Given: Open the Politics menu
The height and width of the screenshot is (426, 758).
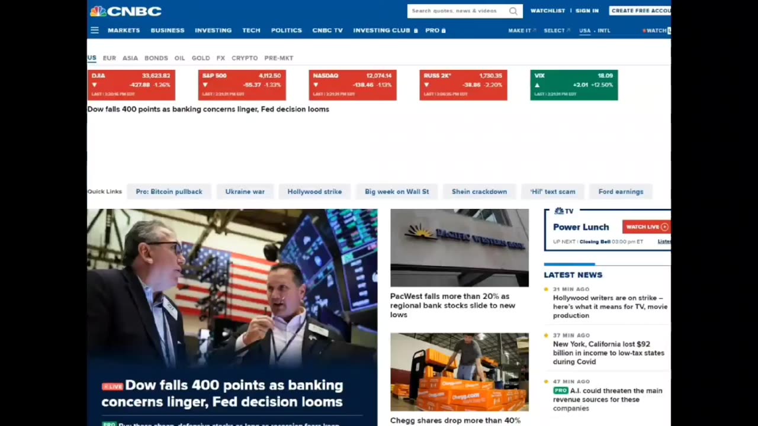Looking at the screenshot, I should pyautogui.click(x=287, y=30).
